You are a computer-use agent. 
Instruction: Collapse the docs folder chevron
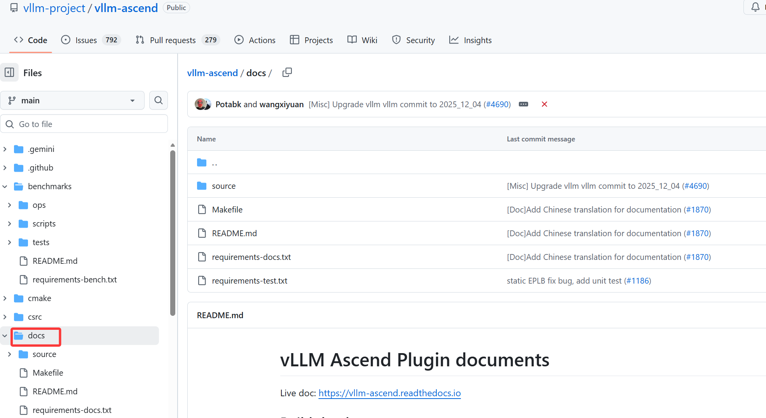point(5,336)
